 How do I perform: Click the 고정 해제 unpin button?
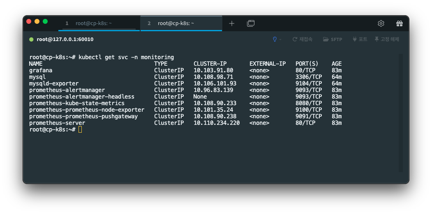386,39
